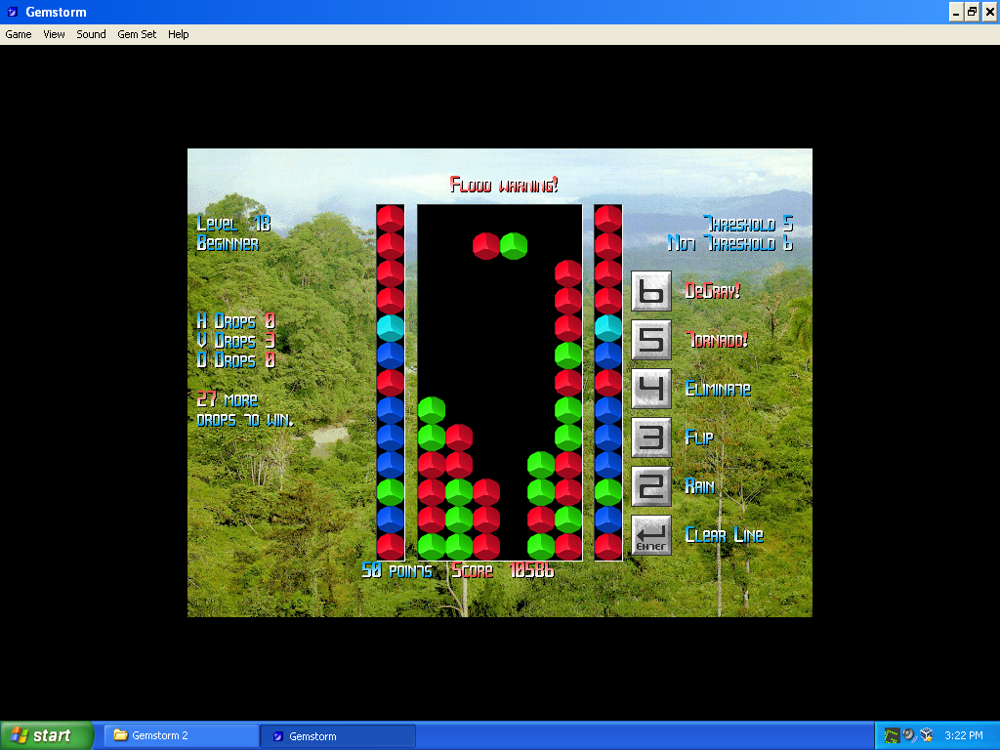Image resolution: width=1000 pixels, height=750 pixels.
Task: Click the Gemstorm title bar icon
Action: 12,12
